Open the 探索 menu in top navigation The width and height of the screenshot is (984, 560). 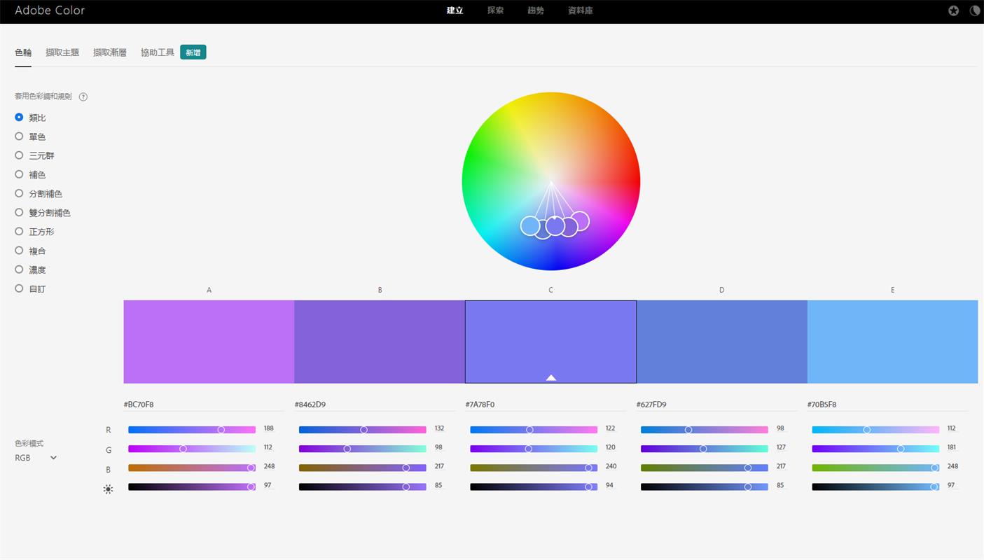(x=495, y=10)
